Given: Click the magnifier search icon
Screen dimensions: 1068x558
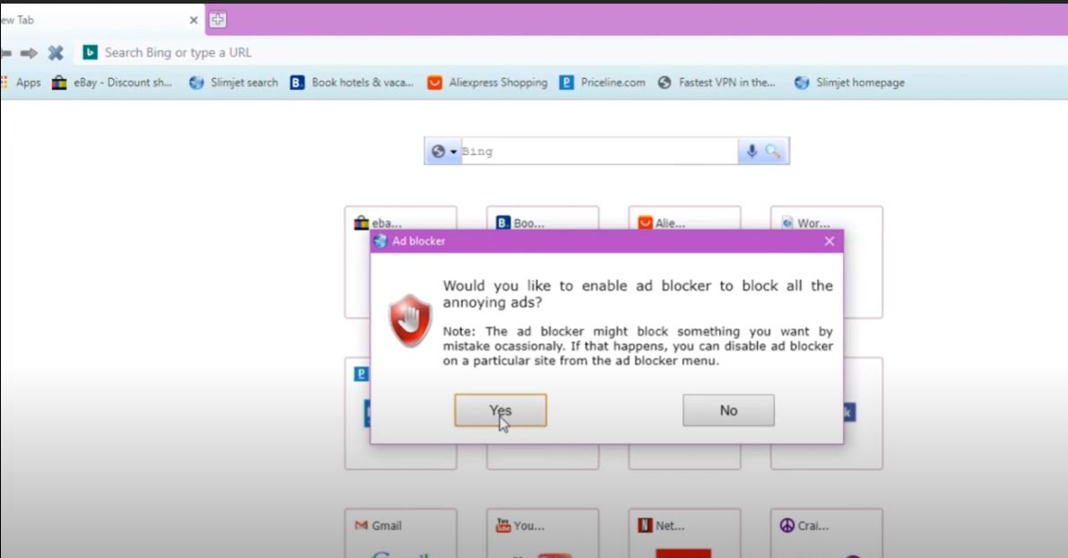Looking at the screenshot, I should point(772,152).
